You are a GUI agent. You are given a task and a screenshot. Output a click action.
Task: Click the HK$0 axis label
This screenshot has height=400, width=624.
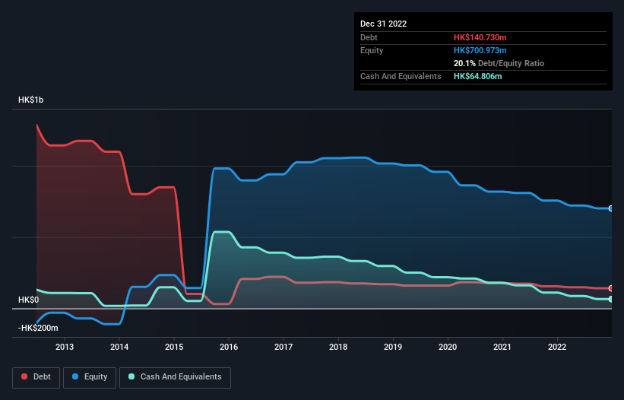[x=29, y=300]
